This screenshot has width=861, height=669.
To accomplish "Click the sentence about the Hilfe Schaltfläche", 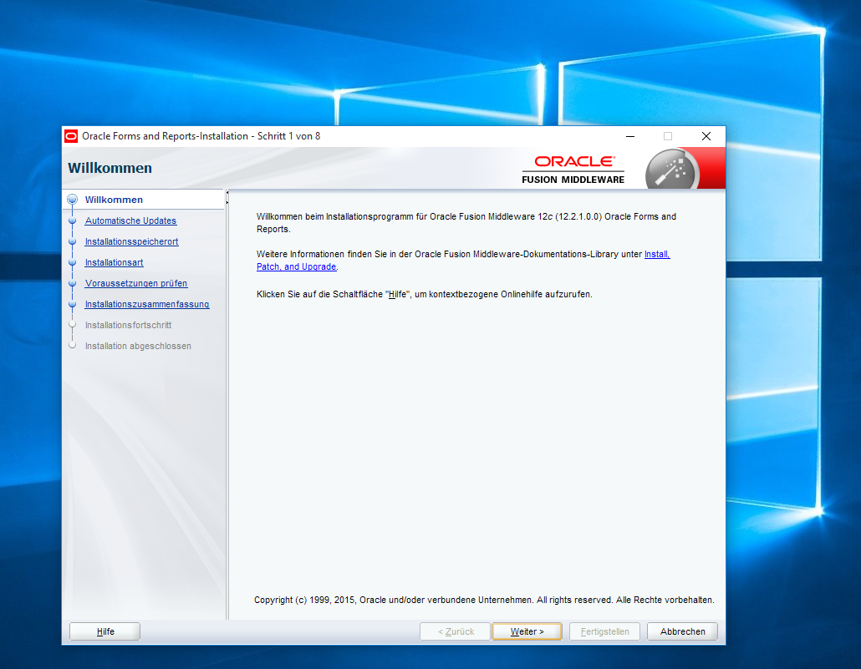I will click(425, 294).
